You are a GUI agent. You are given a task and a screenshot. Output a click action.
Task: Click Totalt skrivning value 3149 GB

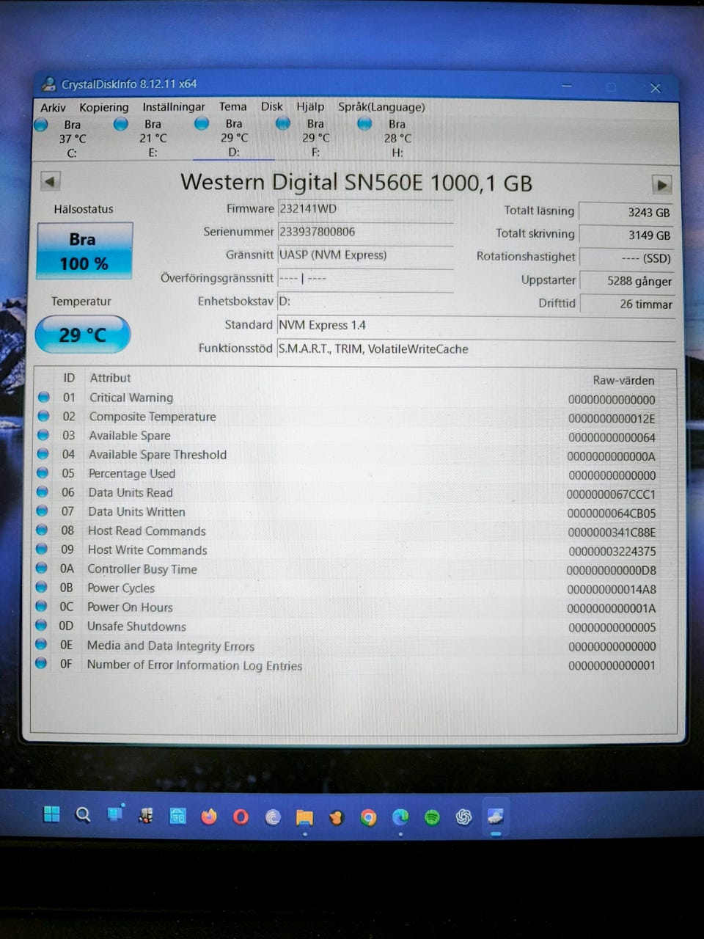[627, 235]
